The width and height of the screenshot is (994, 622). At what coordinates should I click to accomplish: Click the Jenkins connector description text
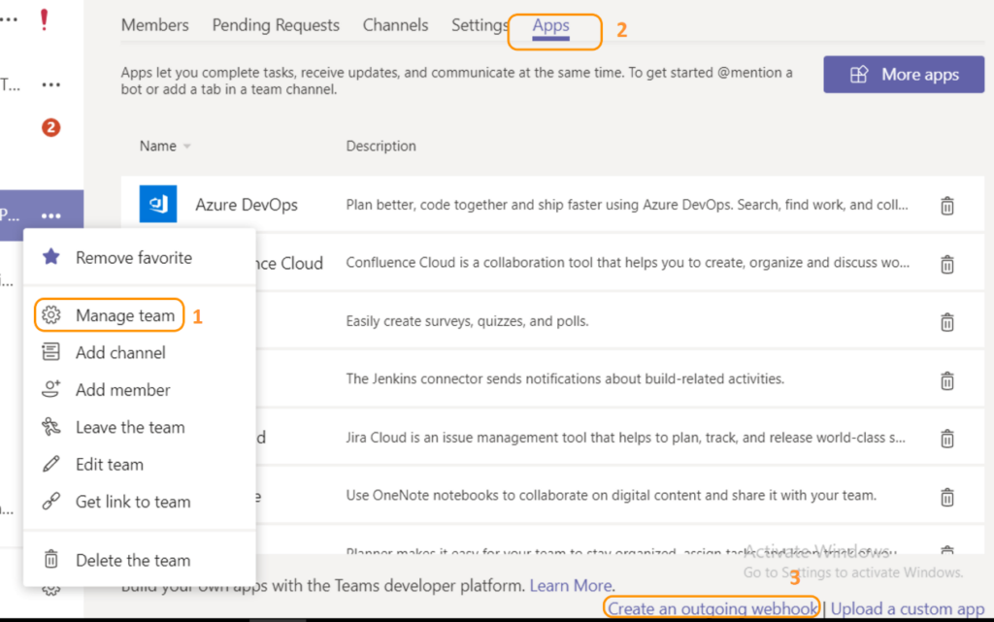point(565,378)
